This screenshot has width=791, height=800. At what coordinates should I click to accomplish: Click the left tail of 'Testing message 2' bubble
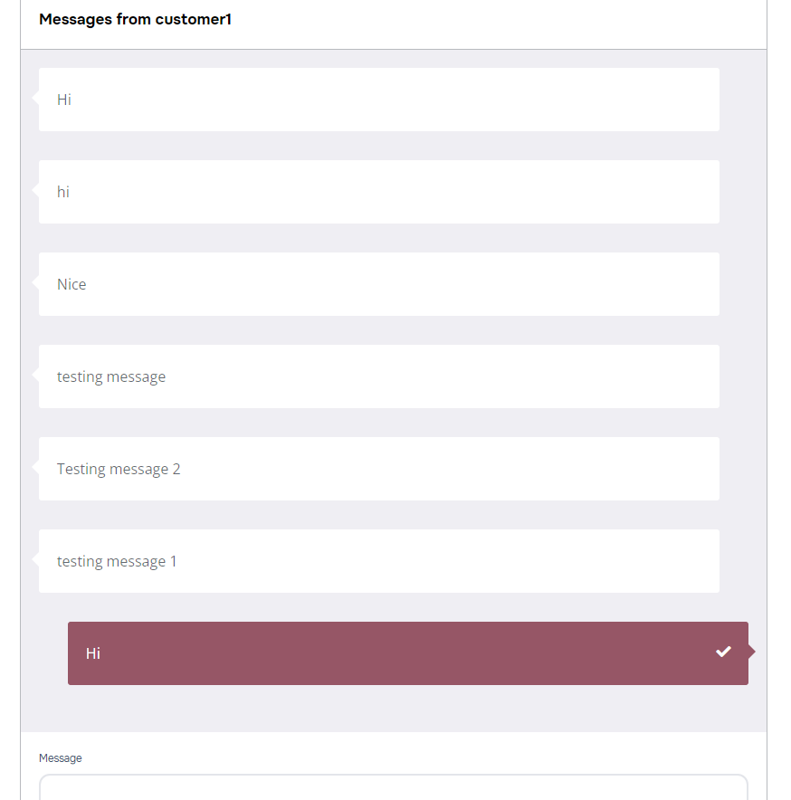[35, 467]
